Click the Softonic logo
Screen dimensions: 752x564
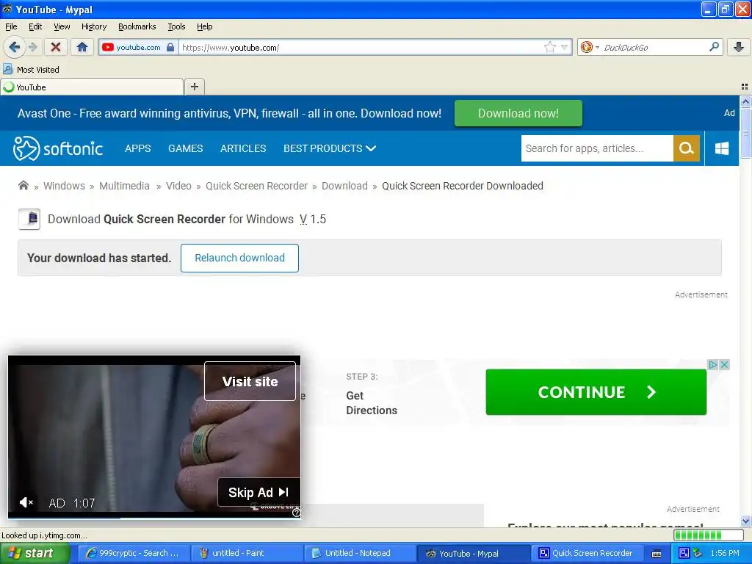coord(57,148)
